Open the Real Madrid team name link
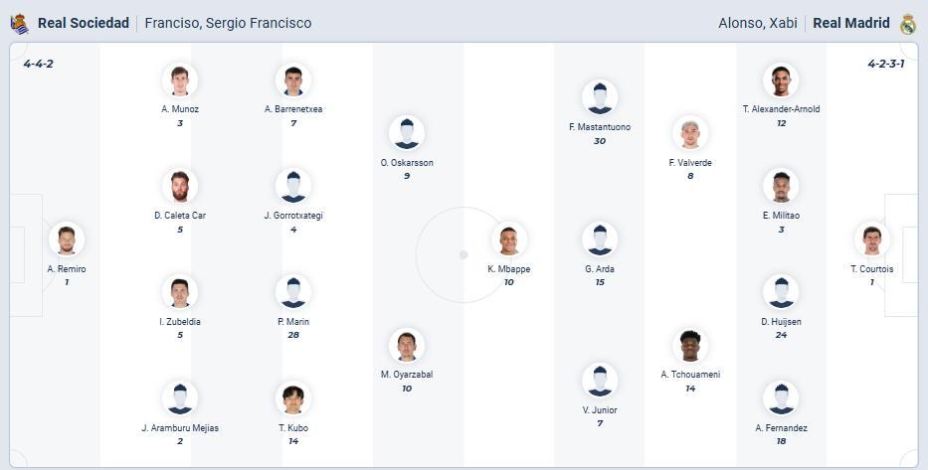The height and width of the screenshot is (470, 928). point(851,23)
